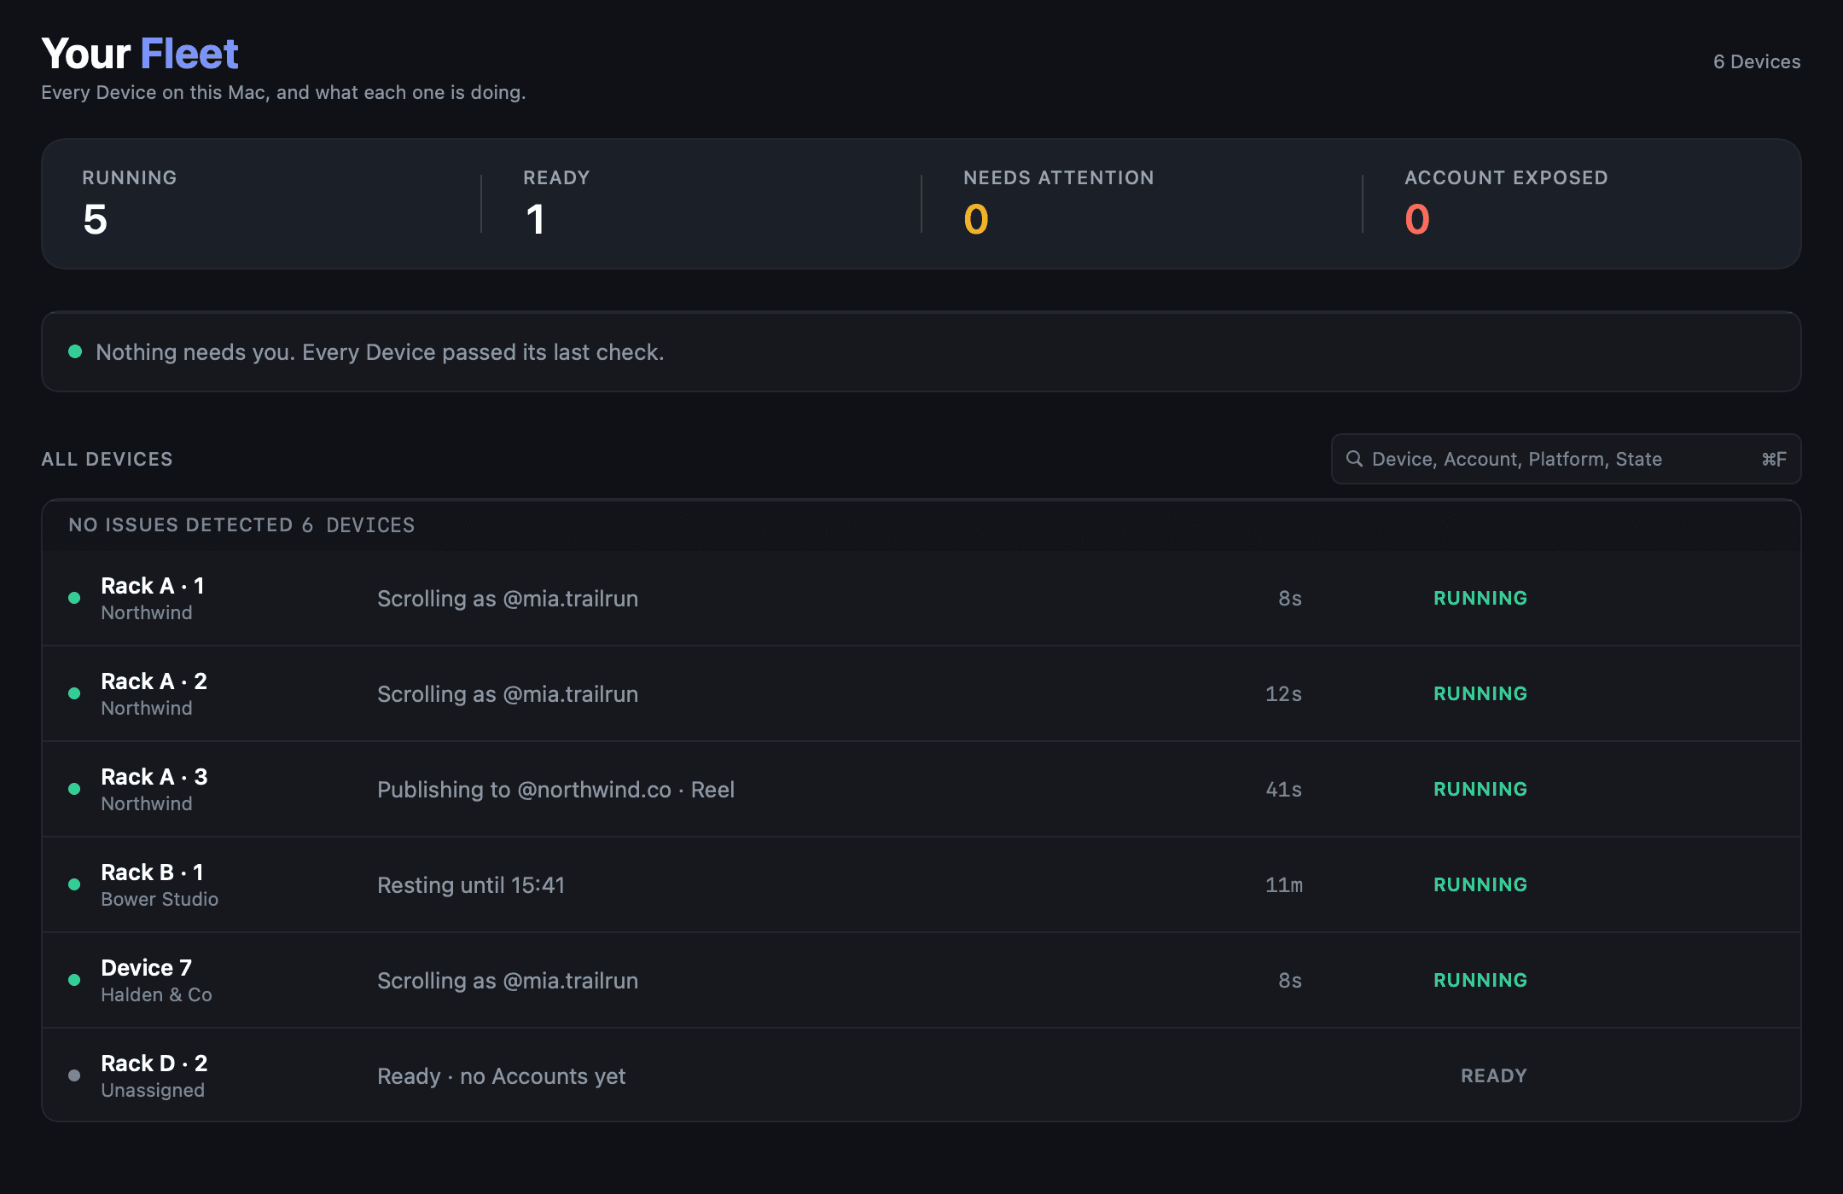Image resolution: width=1843 pixels, height=1194 pixels.
Task: Click the 11m elapsed time
Action: tap(1284, 885)
